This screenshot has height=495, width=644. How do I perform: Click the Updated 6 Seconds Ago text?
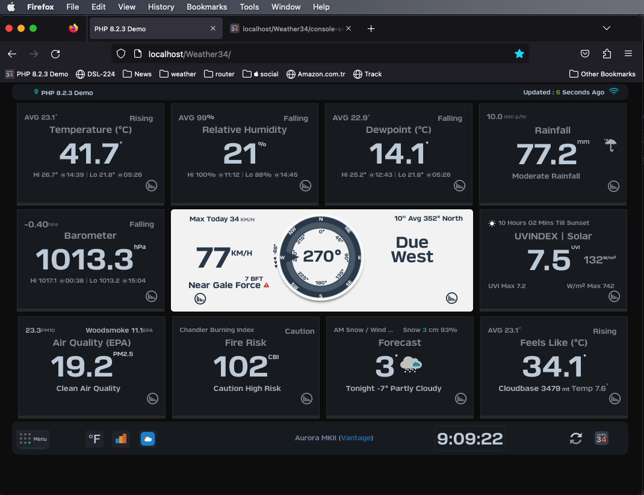coord(563,92)
